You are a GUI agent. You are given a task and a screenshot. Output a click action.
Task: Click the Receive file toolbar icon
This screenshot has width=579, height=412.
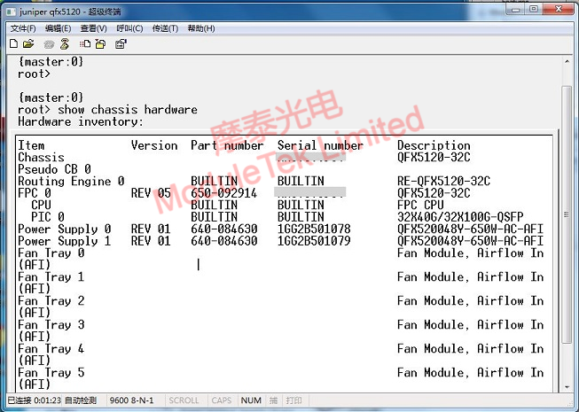(x=99, y=43)
